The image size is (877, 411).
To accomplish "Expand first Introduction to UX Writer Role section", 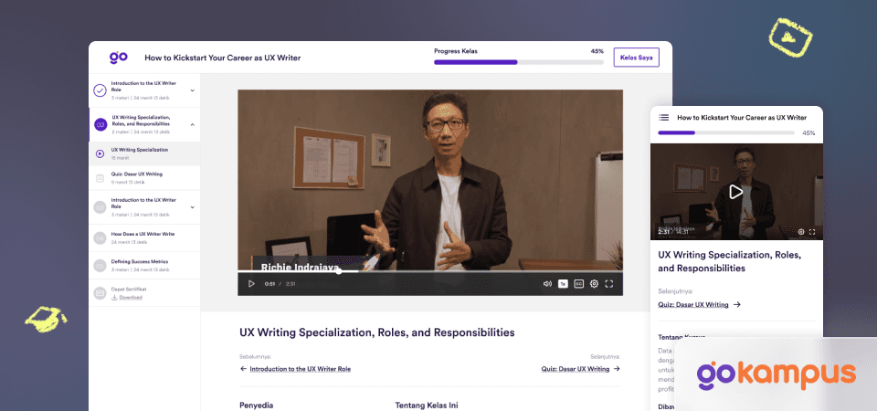I will (193, 90).
